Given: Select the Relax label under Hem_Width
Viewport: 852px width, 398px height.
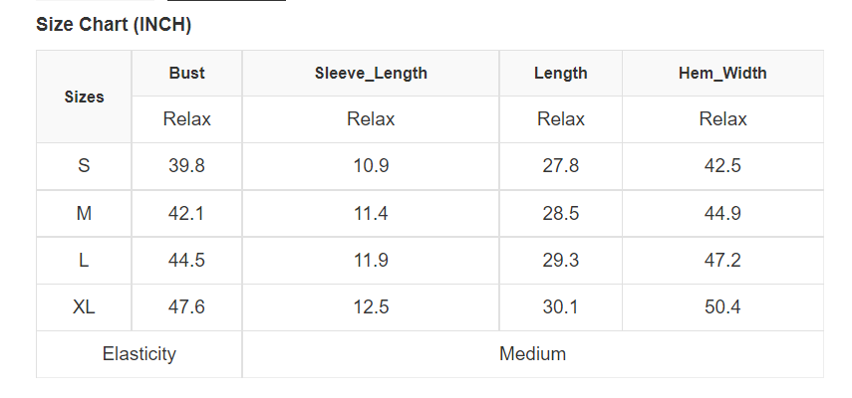Looking at the screenshot, I should pyautogui.click(x=722, y=119).
